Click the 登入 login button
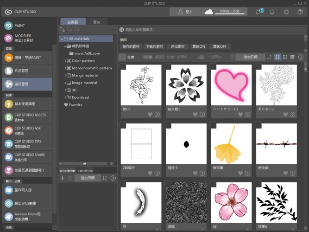 [x=185, y=12]
